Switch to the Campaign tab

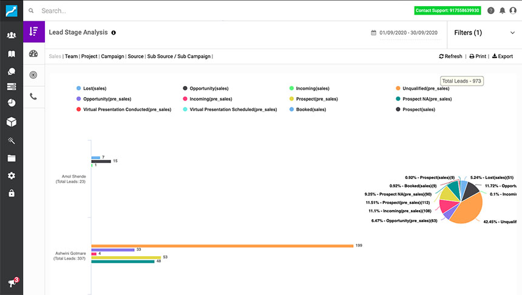click(x=112, y=56)
